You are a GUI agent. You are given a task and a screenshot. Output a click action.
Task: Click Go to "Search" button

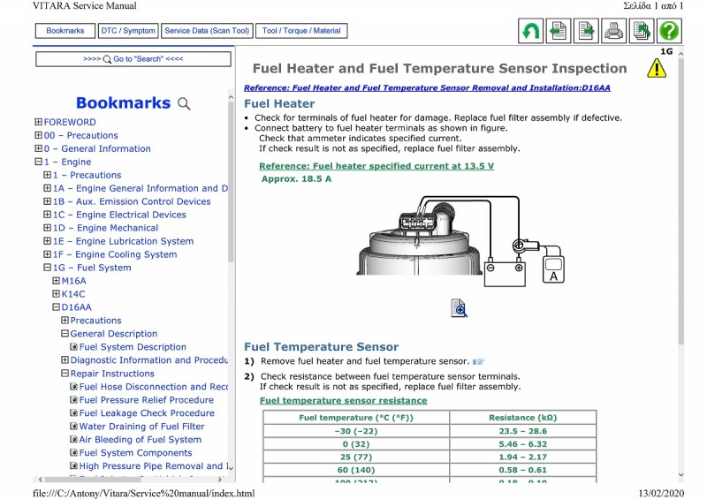pyautogui.click(x=133, y=59)
